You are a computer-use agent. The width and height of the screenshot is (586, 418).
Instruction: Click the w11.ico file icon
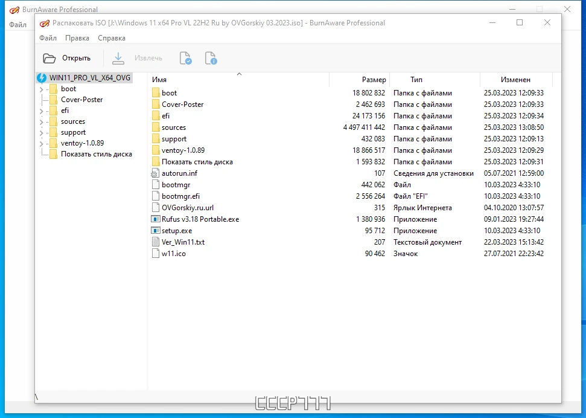[x=156, y=253]
